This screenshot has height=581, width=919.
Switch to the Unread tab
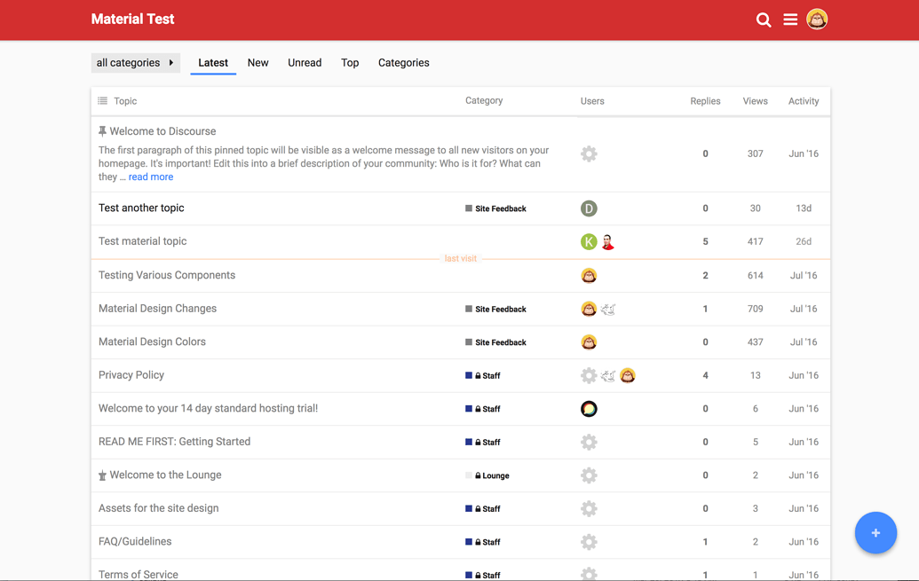(305, 63)
